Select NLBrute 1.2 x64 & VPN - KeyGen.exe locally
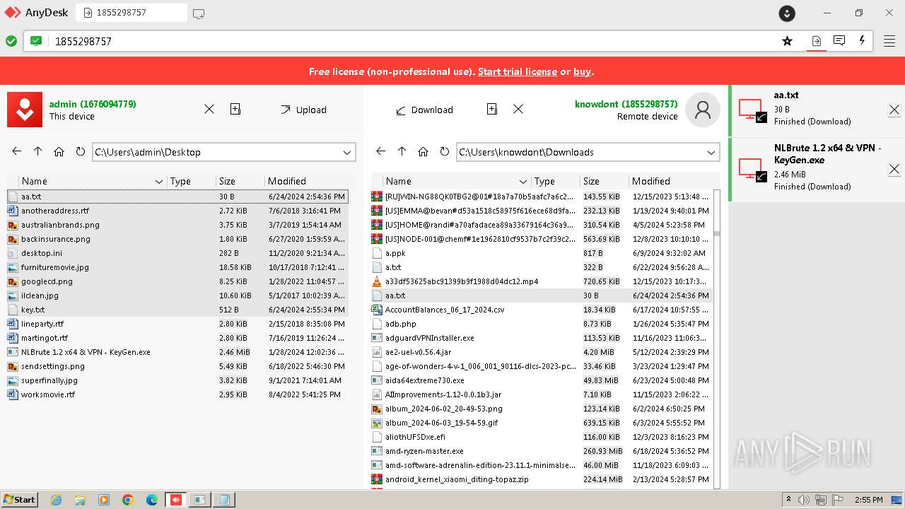This screenshot has width=905, height=509. pos(177,352)
